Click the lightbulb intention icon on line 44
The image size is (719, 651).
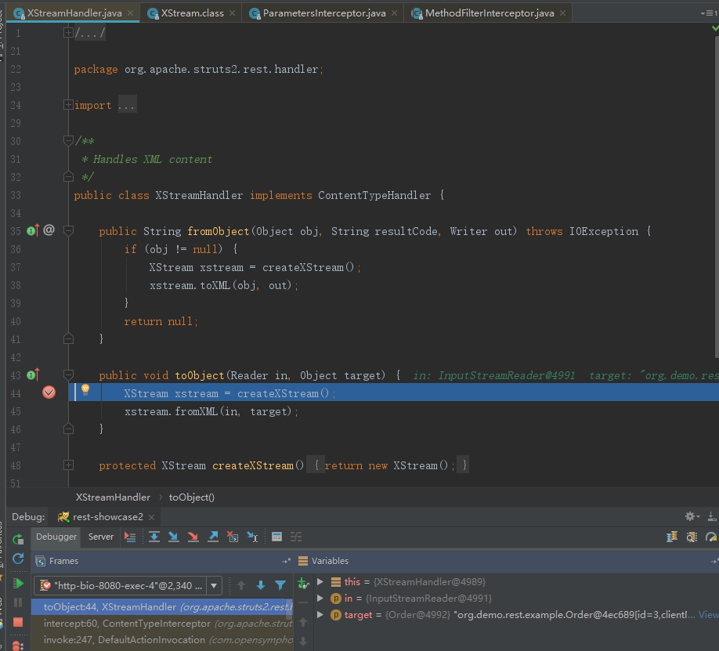pyautogui.click(x=85, y=390)
